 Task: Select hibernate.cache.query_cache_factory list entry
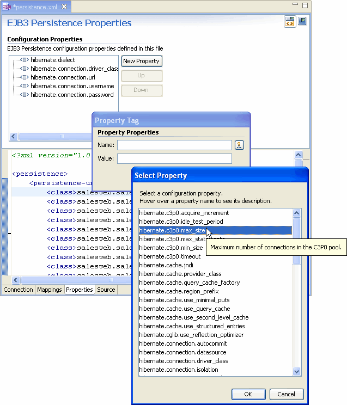pos(215,283)
